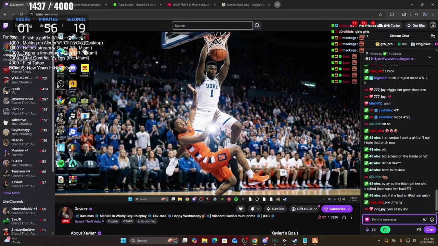Open CeyMoneyy channel in sidebar
438x246 pixels.
click(27, 132)
